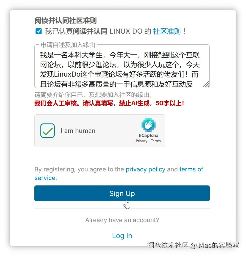Click the 阅读并认同社区准则 heading
This screenshot has height=256, width=246.
[x=66, y=21]
